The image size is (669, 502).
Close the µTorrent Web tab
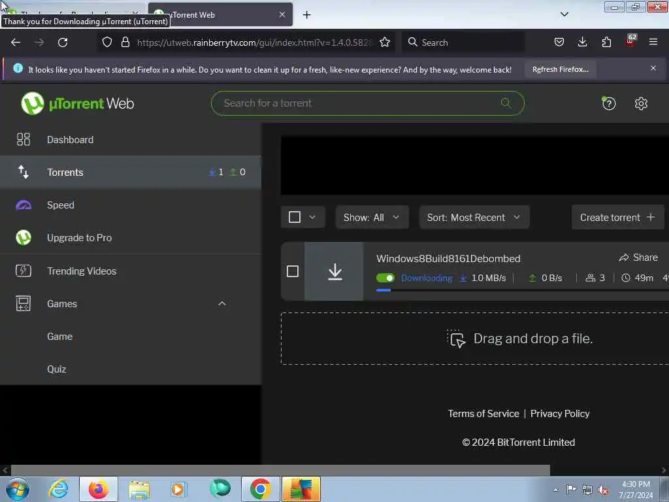coord(282,14)
